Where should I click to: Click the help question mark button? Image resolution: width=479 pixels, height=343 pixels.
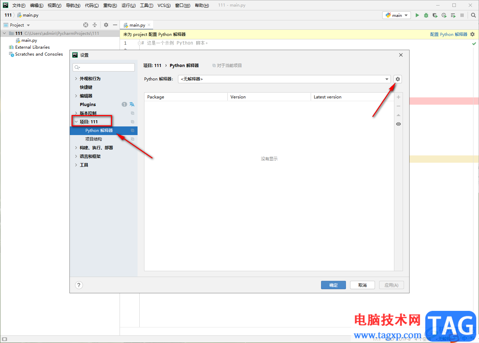tap(79, 285)
